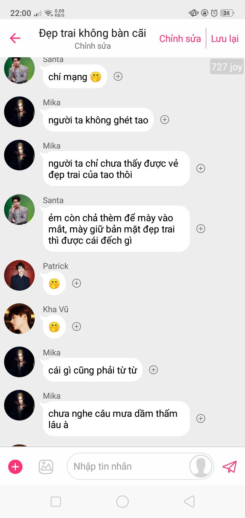Tap the plus icon beside Patrick's emoji message
The width and height of the screenshot is (245, 518).
pyautogui.click(x=77, y=283)
